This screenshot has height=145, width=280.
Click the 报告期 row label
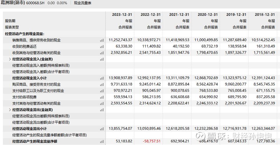tap(10, 21)
